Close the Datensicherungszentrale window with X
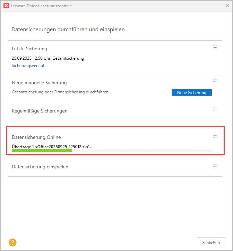Screen dimensions: 233x251 pyautogui.click(x=227, y=6)
